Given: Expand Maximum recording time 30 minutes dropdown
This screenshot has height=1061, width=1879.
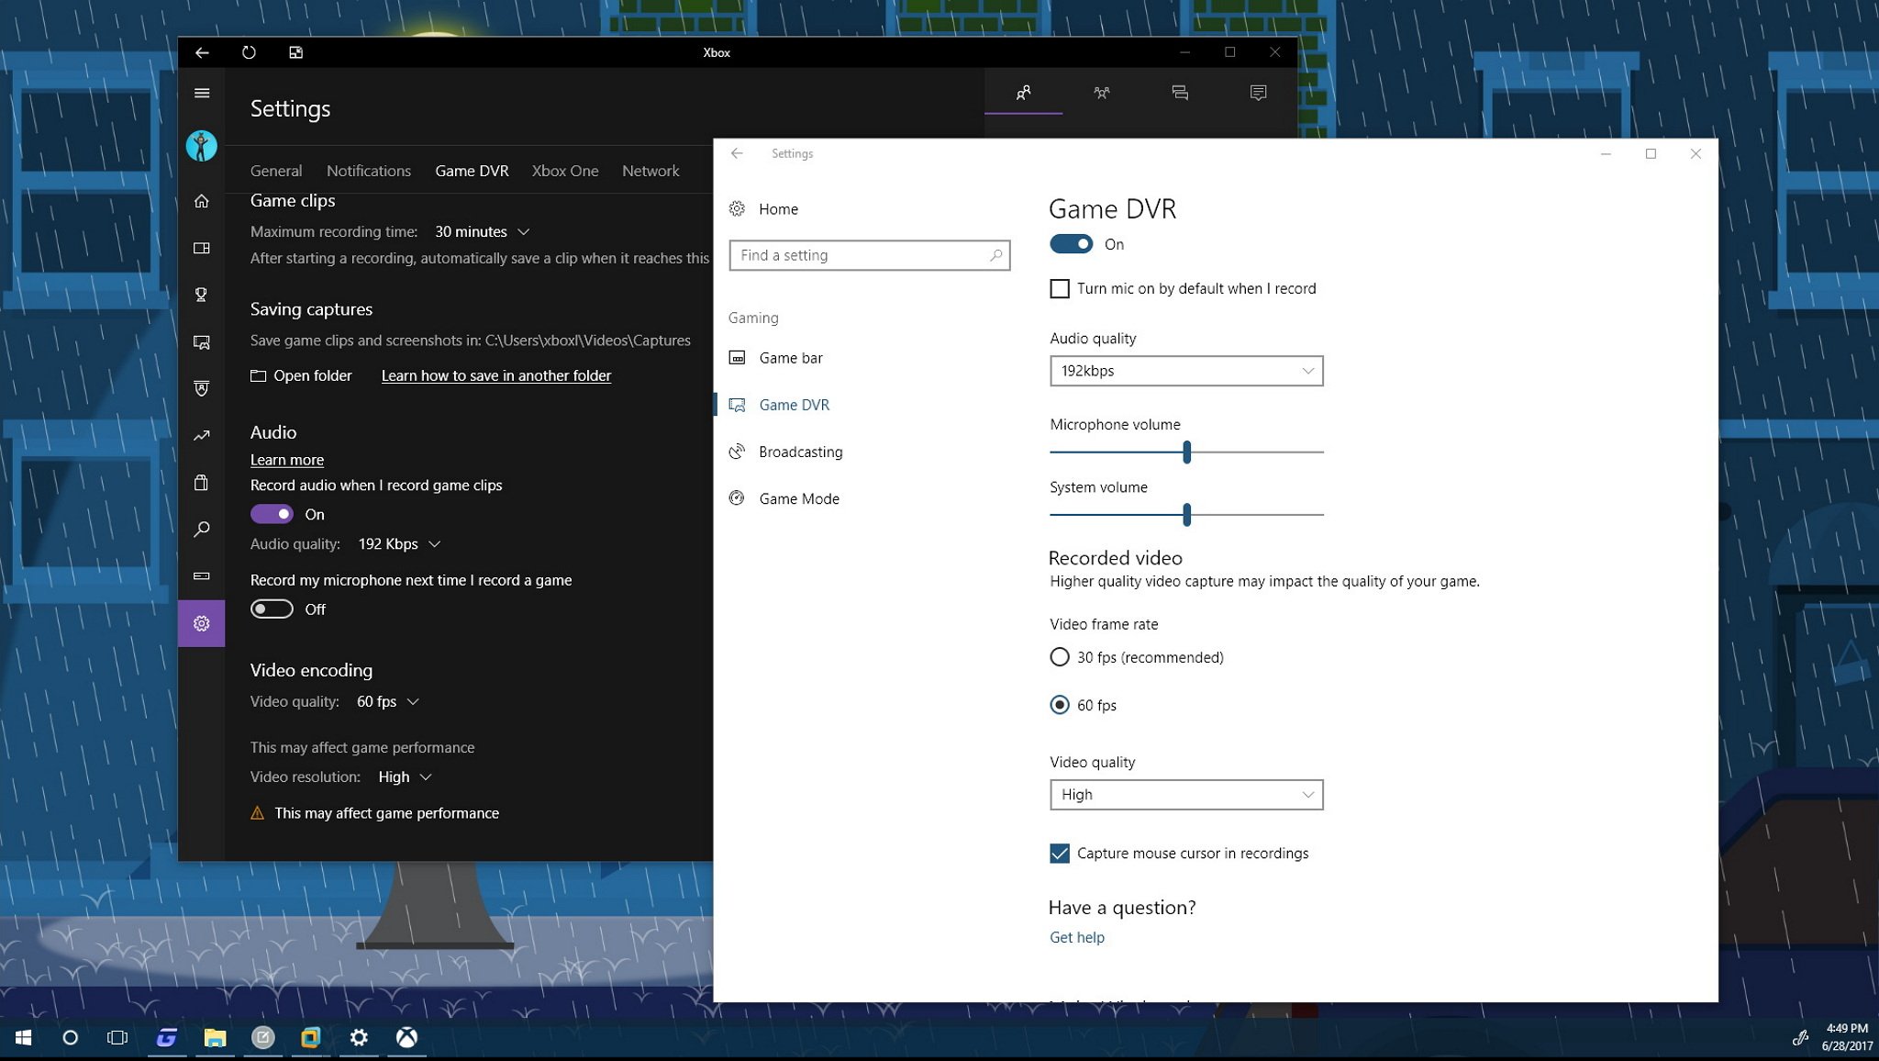Looking at the screenshot, I should click(483, 232).
